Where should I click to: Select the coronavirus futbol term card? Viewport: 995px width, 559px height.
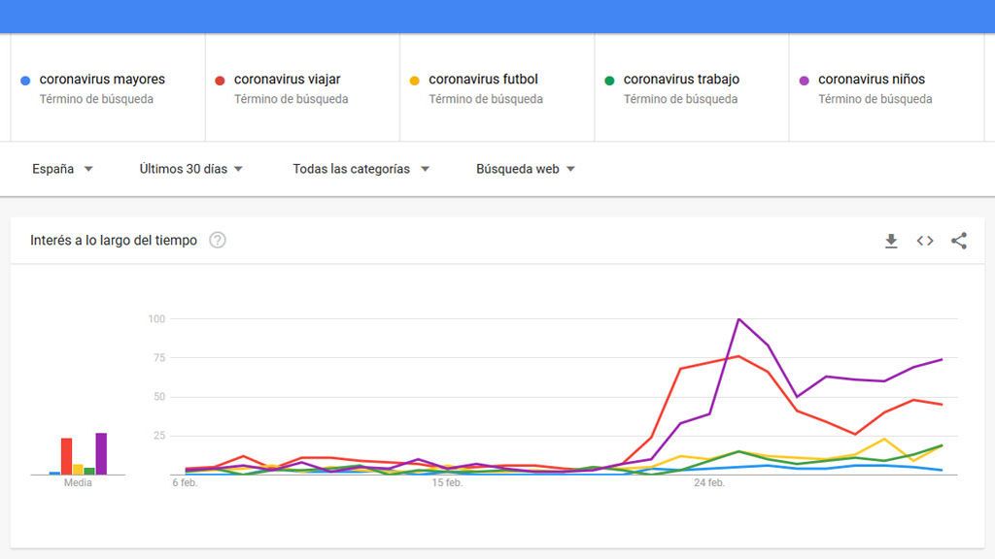[497, 87]
